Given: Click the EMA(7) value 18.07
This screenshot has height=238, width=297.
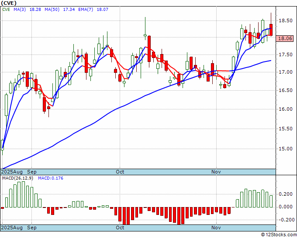Looking at the screenshot, I should [x=103, y=10].
